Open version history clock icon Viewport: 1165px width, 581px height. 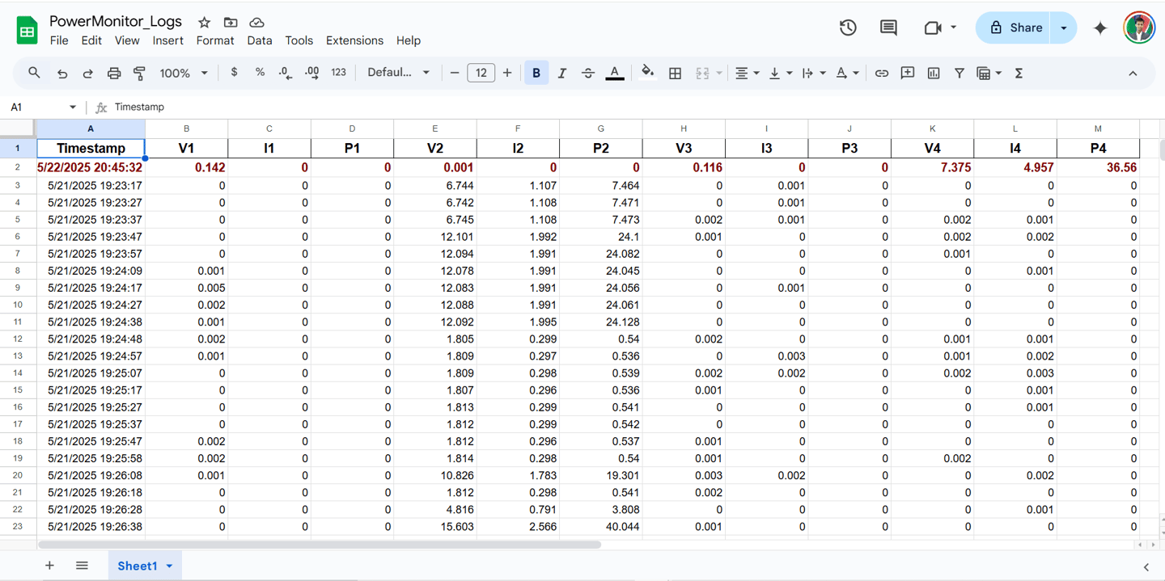coord(848,27)
